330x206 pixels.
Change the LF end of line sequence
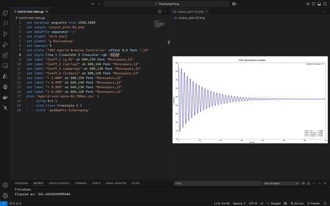click(262, 203)
